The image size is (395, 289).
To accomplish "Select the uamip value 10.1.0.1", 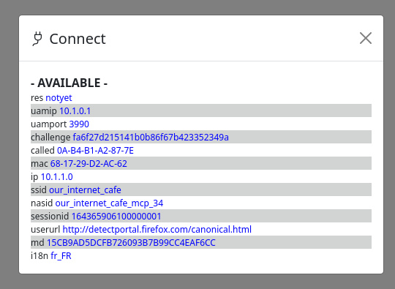I will pos(75,111).
